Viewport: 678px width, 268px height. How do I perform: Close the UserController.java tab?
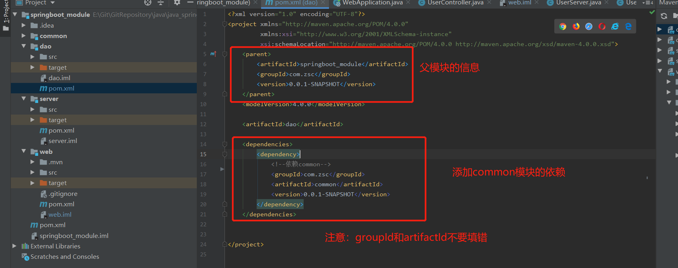pos(489,2)
